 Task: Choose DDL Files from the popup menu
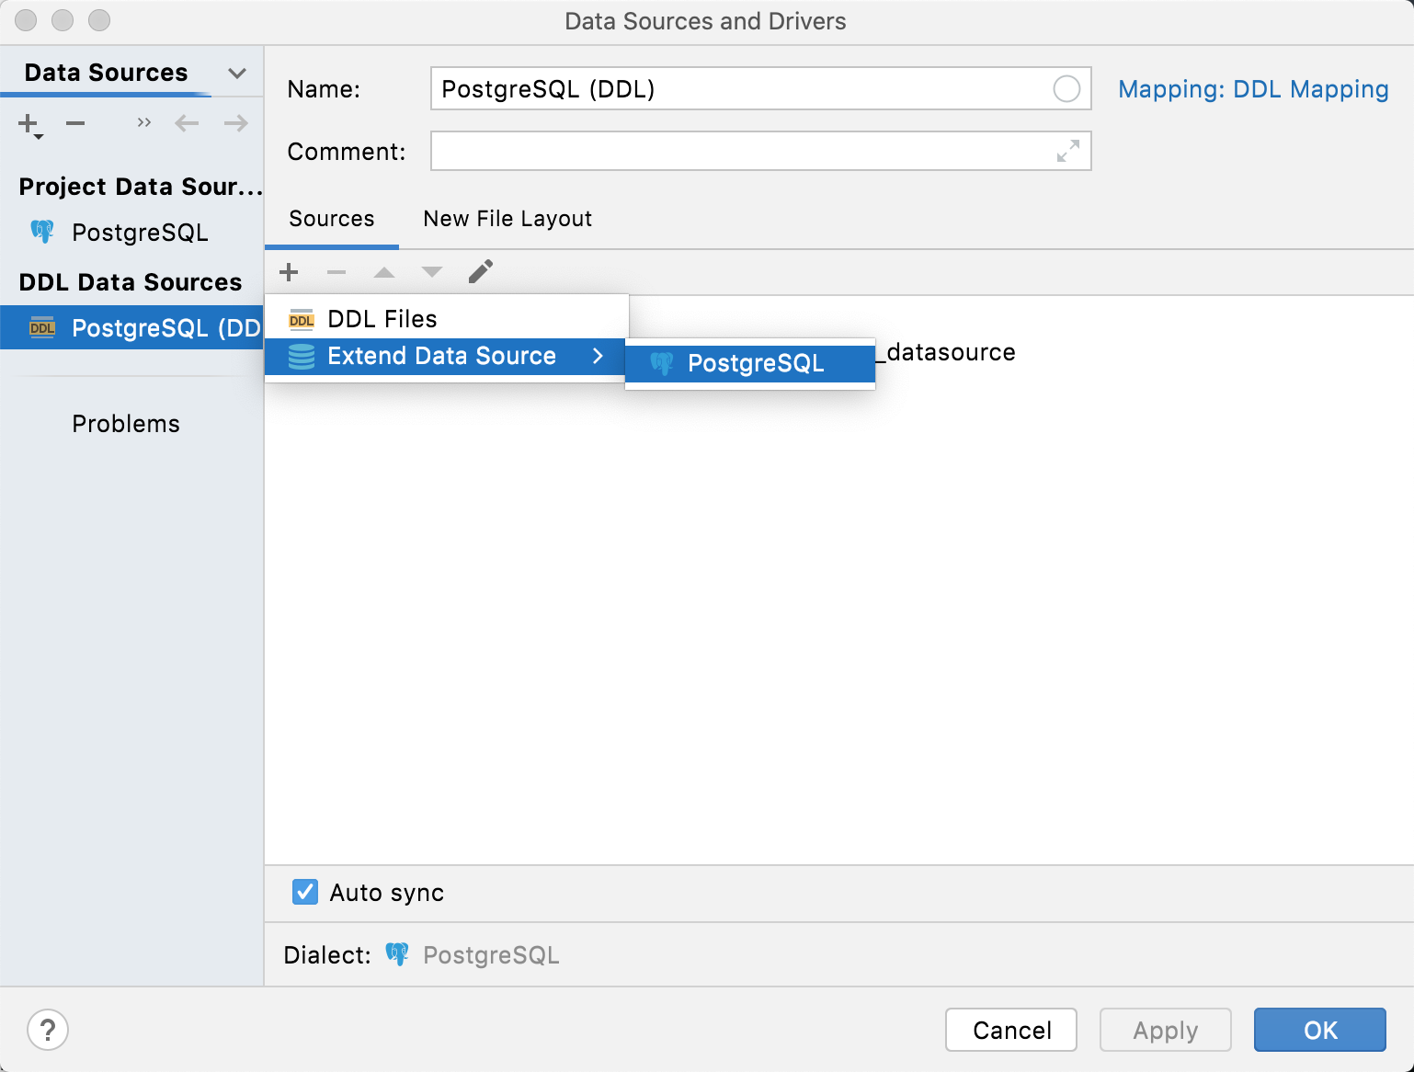click(x=447, y=319)
